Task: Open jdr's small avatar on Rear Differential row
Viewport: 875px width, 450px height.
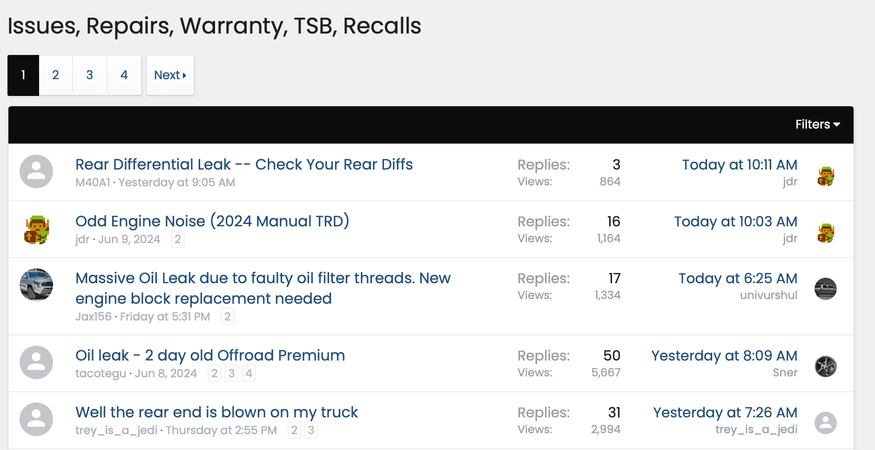Action: (826, 176)
